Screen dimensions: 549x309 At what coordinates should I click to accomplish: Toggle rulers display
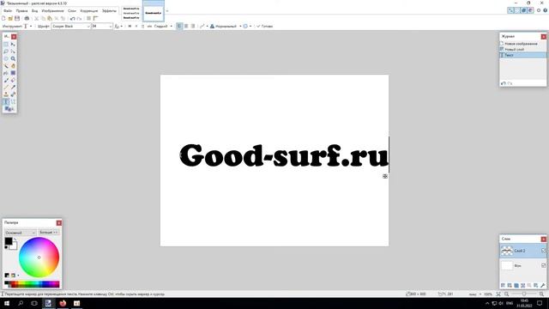click(95, 18)
